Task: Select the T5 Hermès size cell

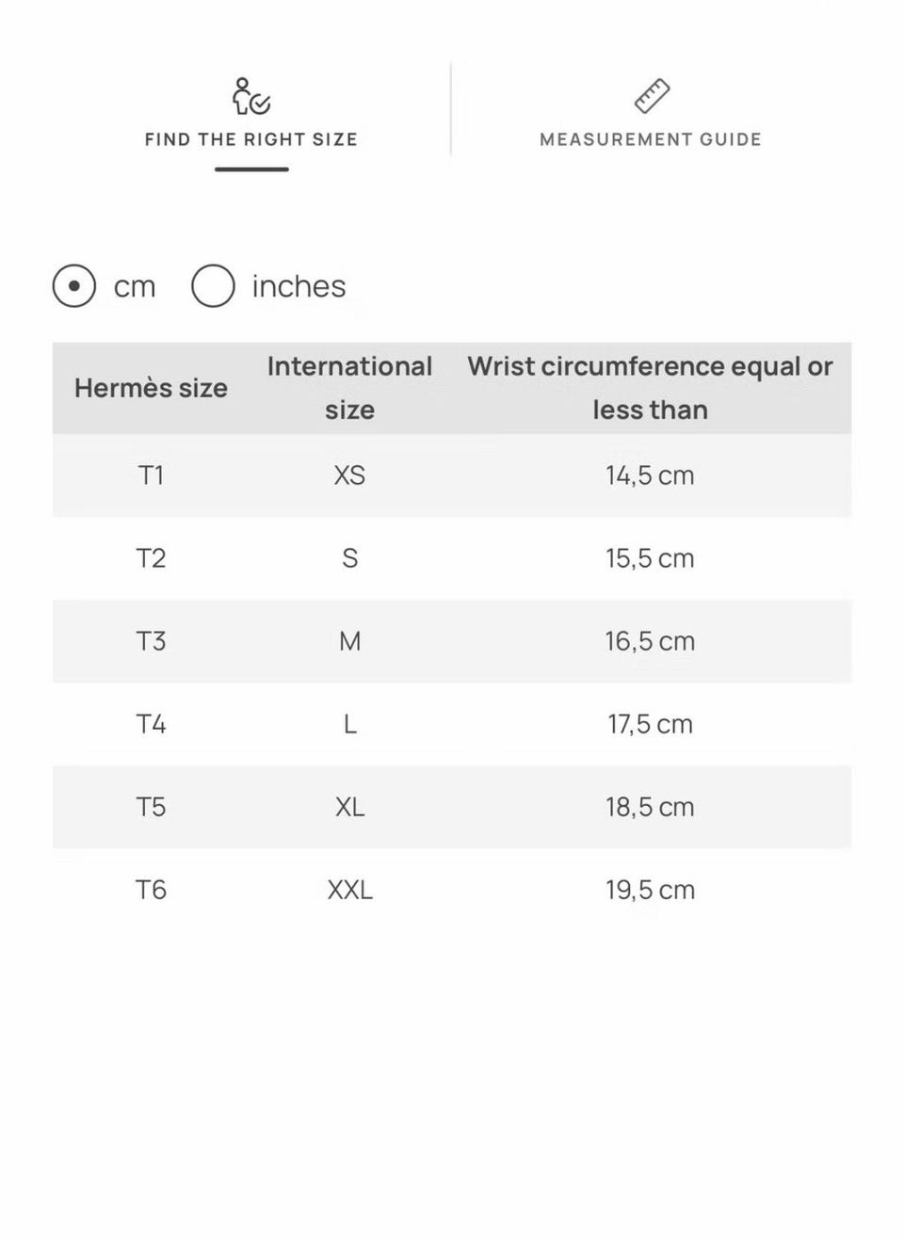Action: (x=151, y=807)
